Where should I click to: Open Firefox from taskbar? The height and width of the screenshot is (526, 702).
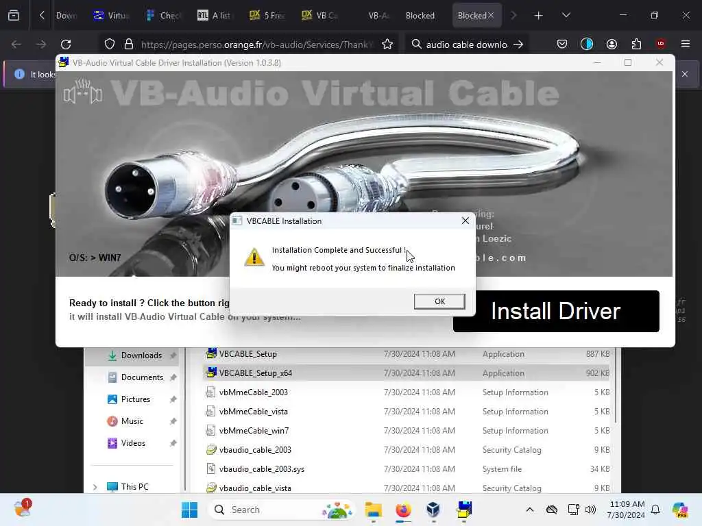pos(403,510)
